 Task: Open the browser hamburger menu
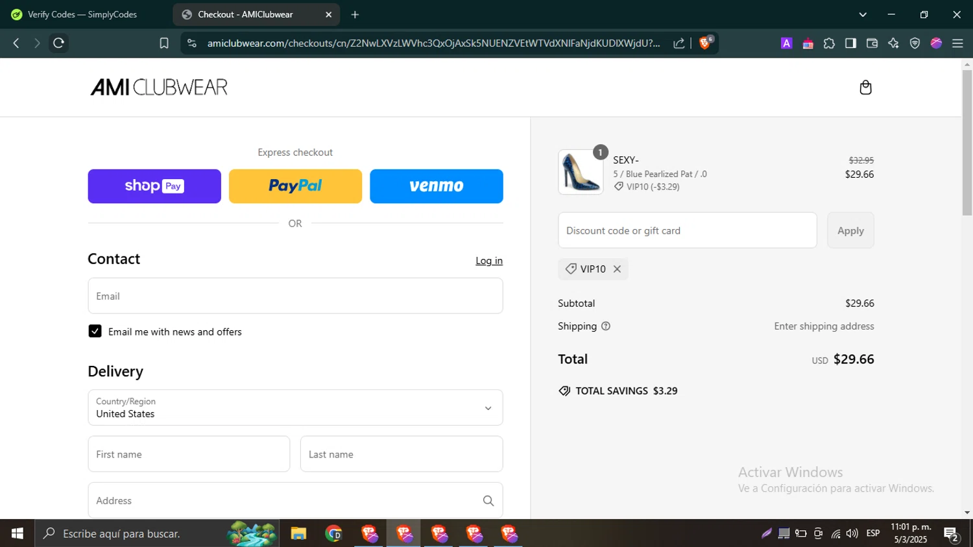click(957, 43)
